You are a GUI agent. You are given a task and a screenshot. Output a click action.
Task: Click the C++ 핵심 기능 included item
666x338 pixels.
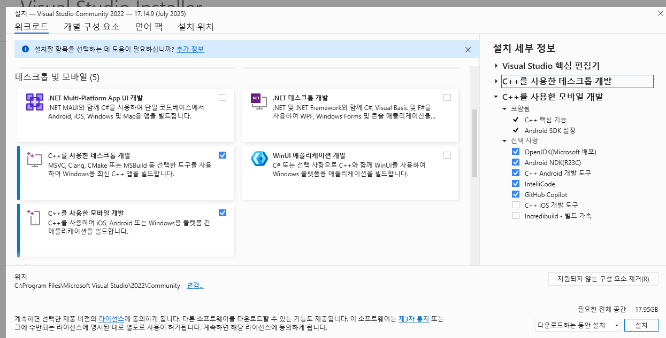(x=546, y=120)
